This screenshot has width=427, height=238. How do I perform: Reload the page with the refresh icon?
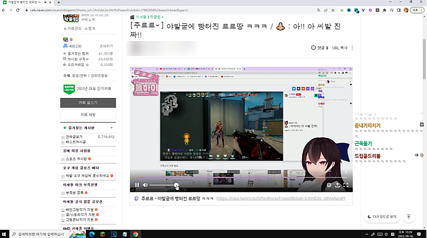(18, 10)
